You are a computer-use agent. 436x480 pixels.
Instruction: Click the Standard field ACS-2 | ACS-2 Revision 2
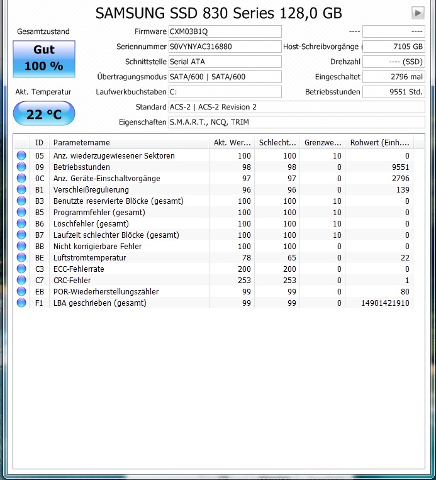297,107
